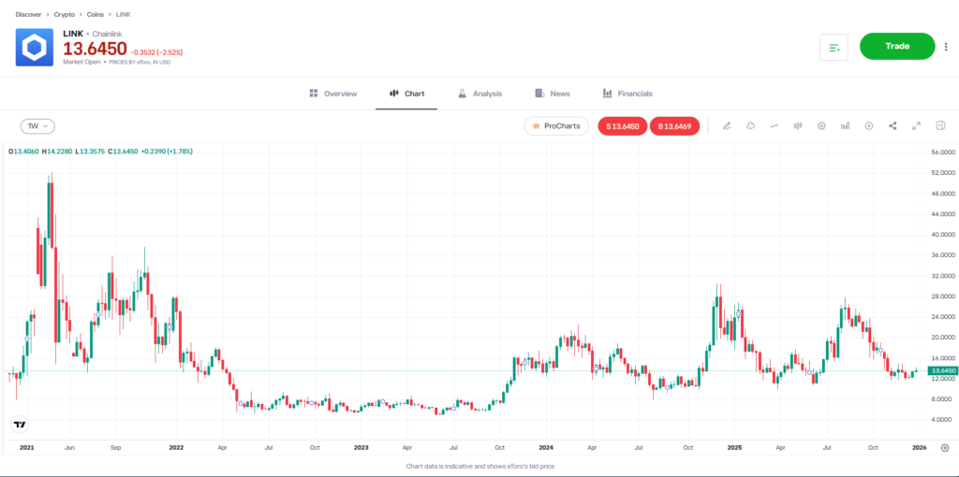Click the line chart style icon
The image size is (959, 477).
click(x=774, y=126)
